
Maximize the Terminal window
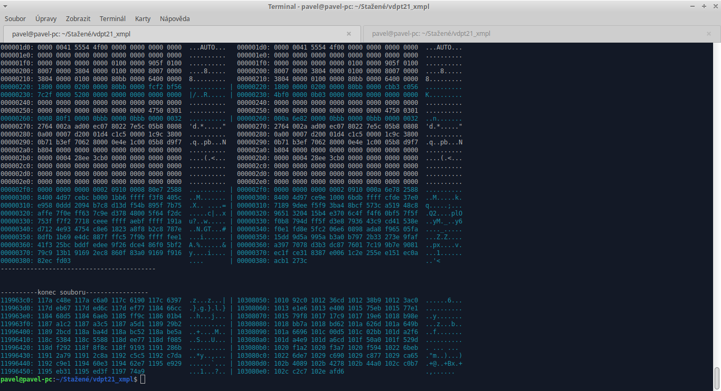coord(704,6)
